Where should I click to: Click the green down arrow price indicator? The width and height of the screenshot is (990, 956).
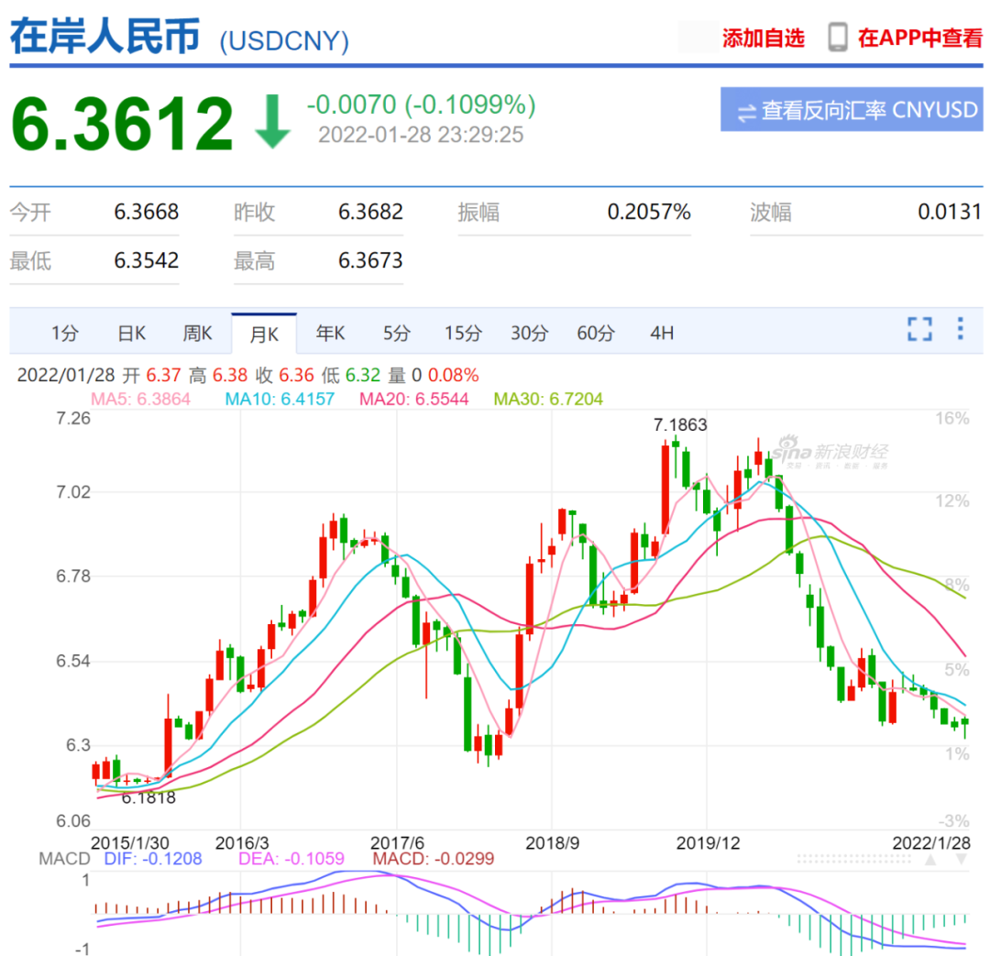click(x=272, y=121)
